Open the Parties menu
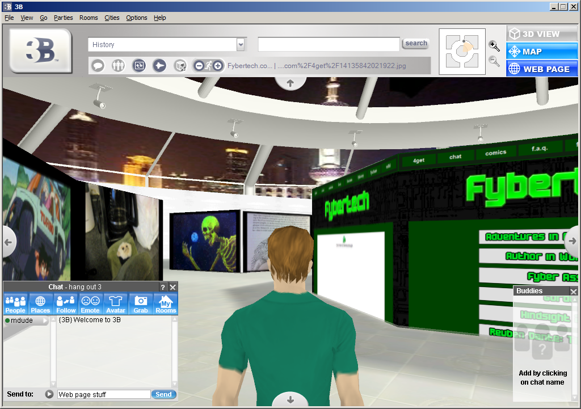Viewport: 581px width, 409px height. 64,18
